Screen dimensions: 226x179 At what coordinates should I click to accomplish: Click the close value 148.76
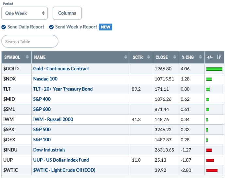(162, 119)
